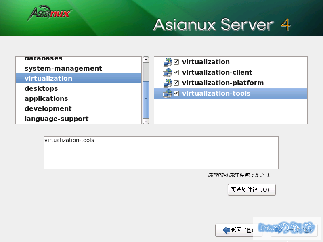This screenshot has height=242, width=323.
Task: Uncheck the virtualization-tools checkbox
Action: (176, 94)
